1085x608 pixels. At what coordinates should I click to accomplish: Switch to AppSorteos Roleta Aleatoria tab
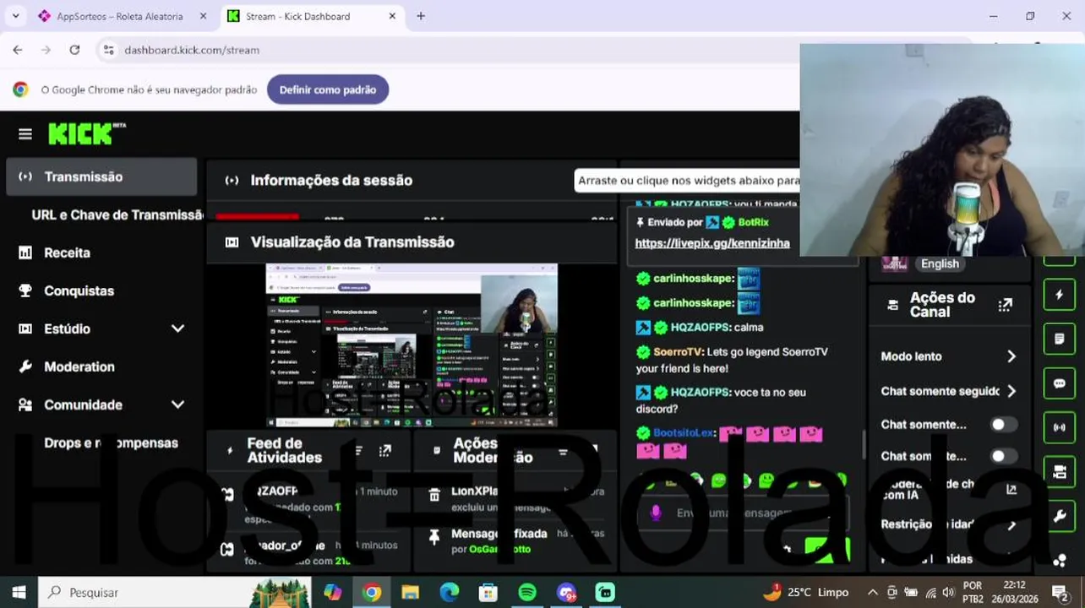point(120,16)
